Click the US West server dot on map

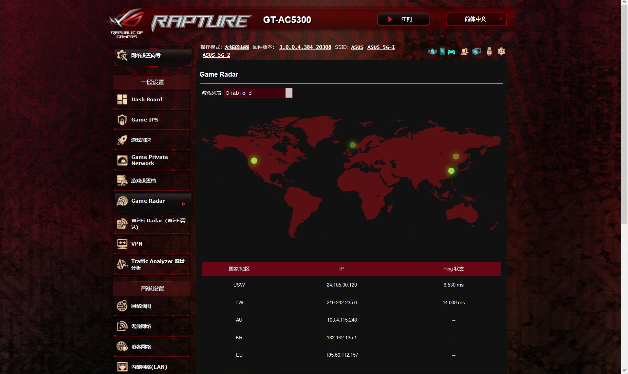pos(254,160)
